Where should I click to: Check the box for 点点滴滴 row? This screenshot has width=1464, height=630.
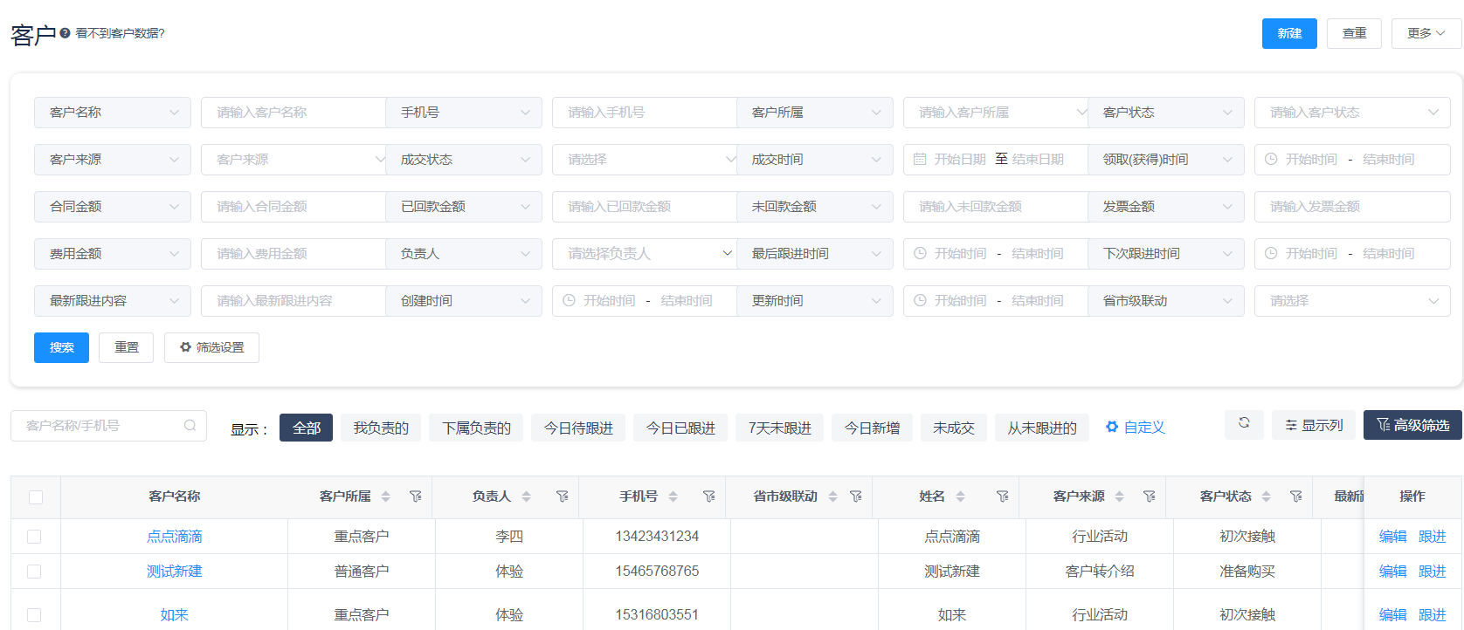pos(34,537)
